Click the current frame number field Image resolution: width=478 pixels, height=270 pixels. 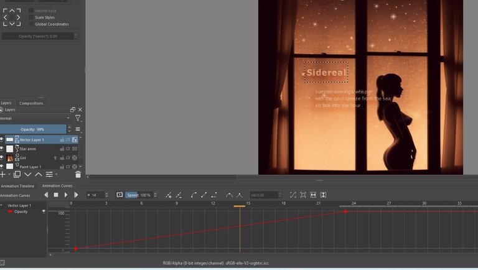click(95, 195)
